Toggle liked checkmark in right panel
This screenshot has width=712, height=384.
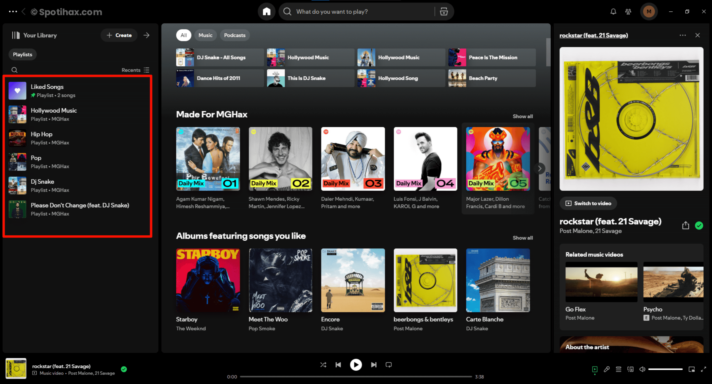699,225
